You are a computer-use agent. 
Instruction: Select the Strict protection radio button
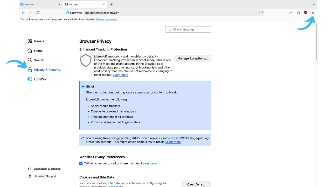click(x=83, y=86)
